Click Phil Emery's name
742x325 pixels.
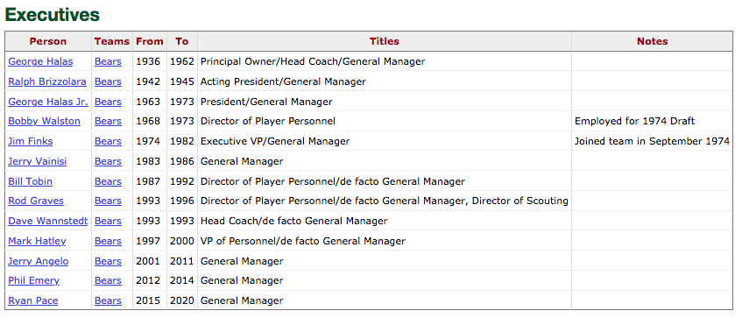click(x=33, y=280)
